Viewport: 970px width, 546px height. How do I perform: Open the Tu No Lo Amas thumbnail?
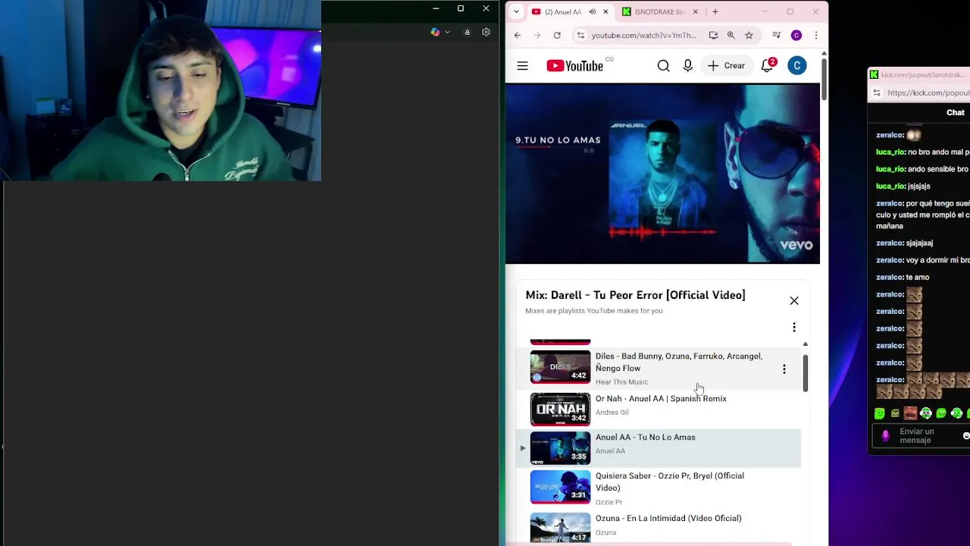point(560,447)
